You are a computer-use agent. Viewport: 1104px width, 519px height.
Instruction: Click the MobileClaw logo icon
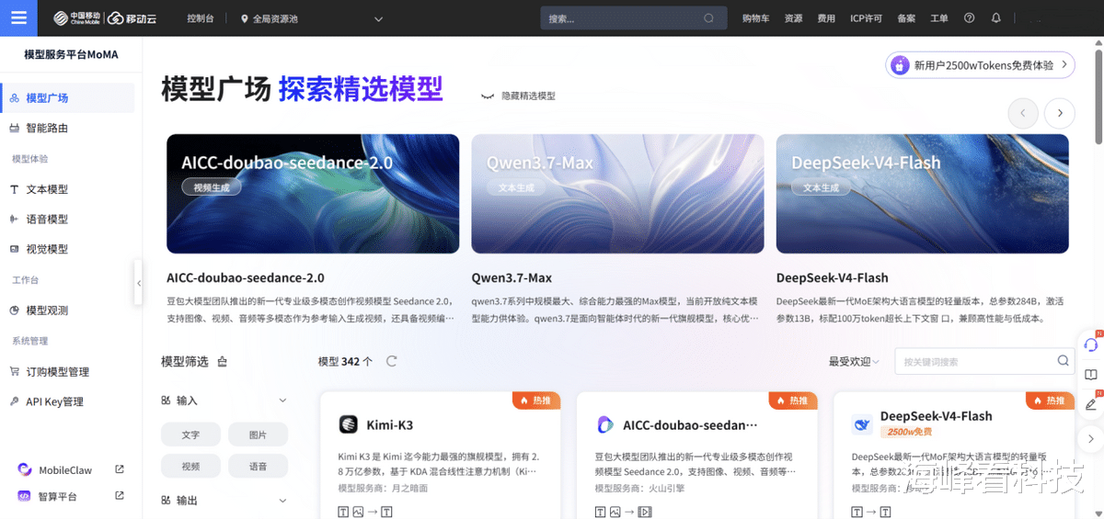[x=25, y=469]
